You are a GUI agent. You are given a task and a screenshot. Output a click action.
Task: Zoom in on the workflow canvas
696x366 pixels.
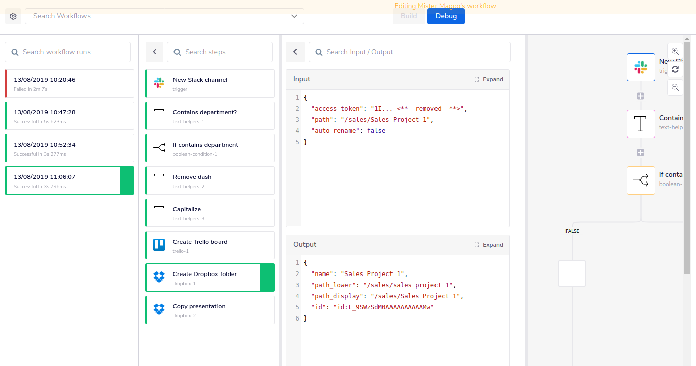click(675, 51)
